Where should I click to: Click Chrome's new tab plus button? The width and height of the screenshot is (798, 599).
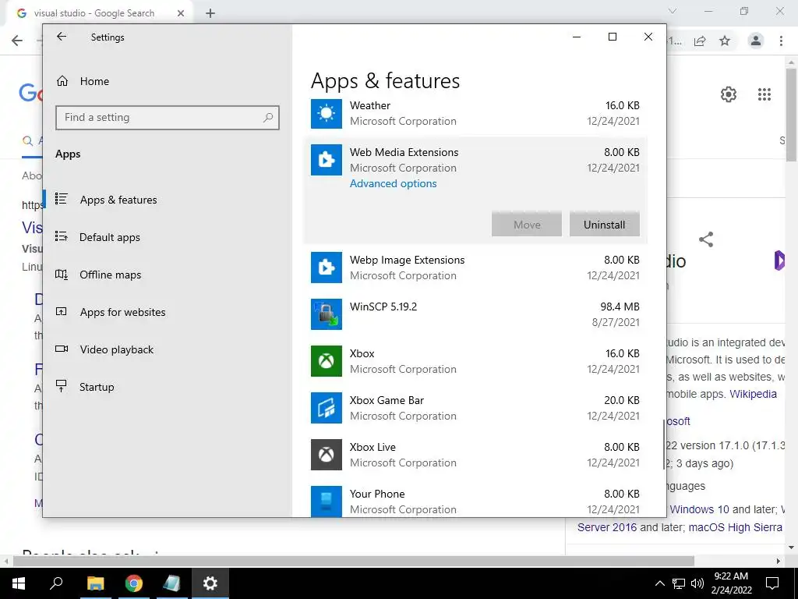pos(210,13)
